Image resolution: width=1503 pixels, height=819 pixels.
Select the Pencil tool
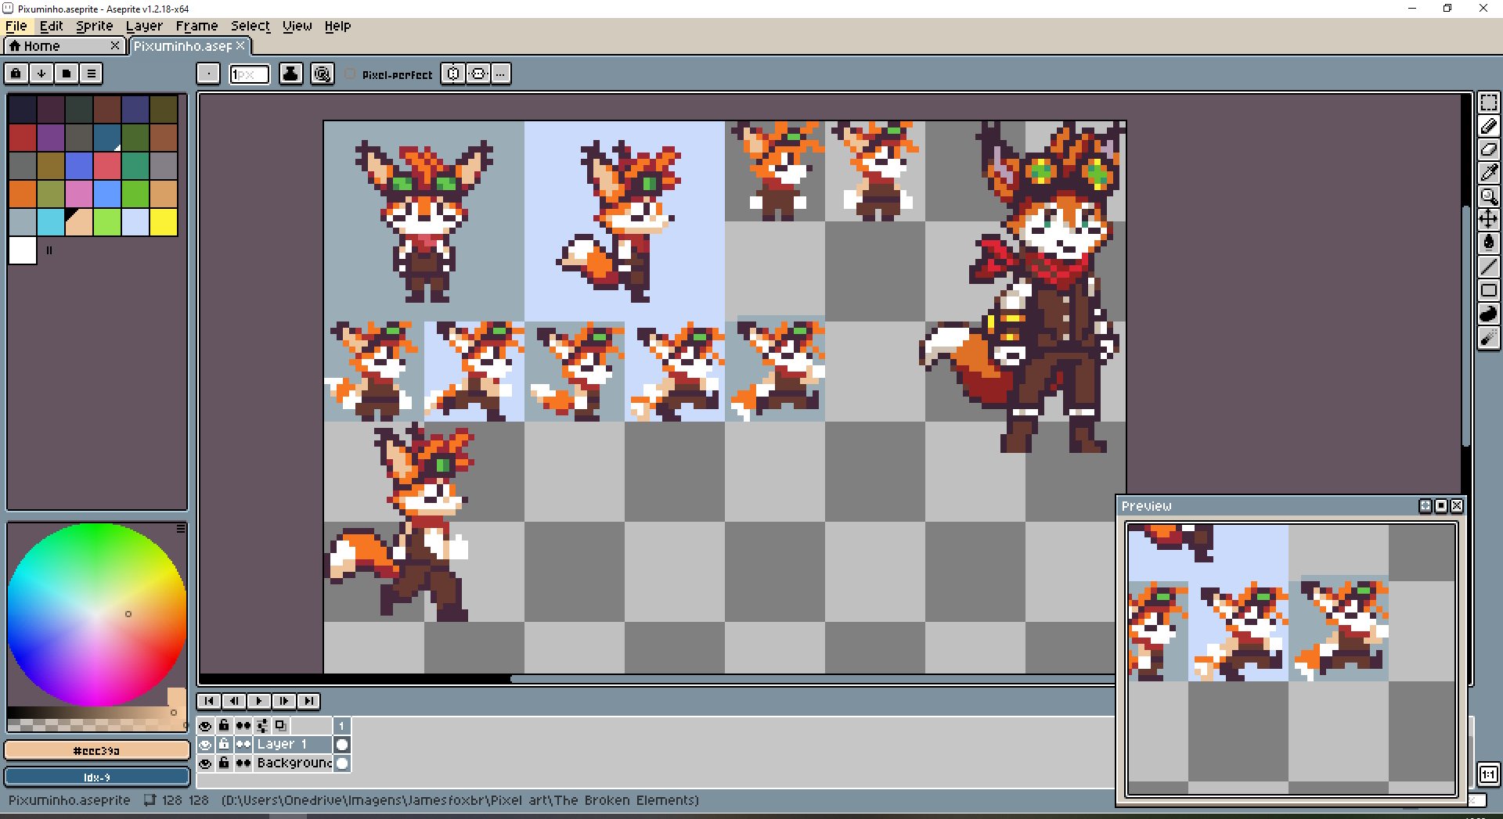pos(1488,126)
